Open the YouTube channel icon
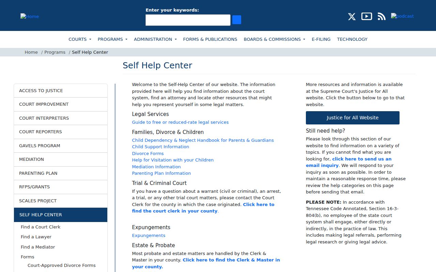Viewport: 436px width, 272px height. [x=367, y=16]
